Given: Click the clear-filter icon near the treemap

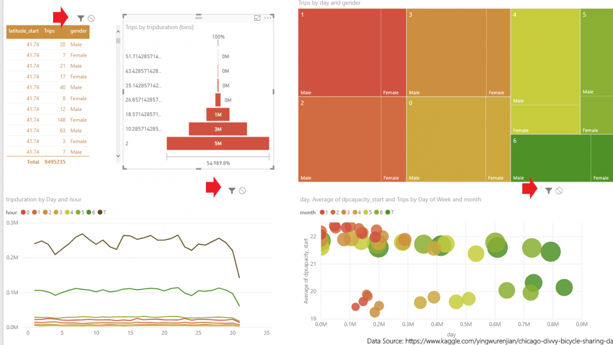Looking at the screenshot, I should pos(560,191).
